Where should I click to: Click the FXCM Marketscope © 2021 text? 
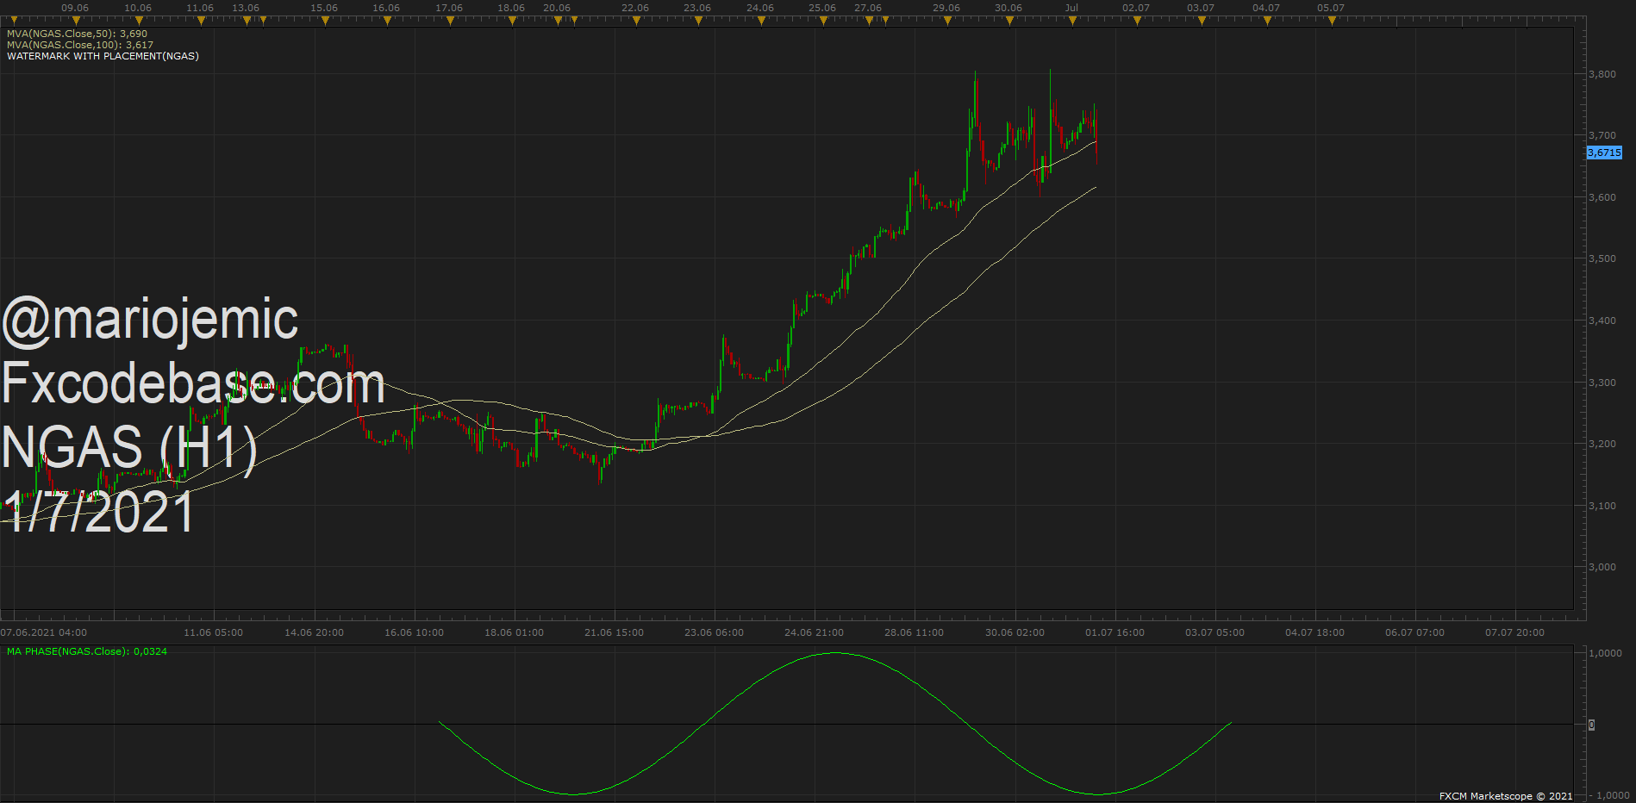coord(1506,796)
